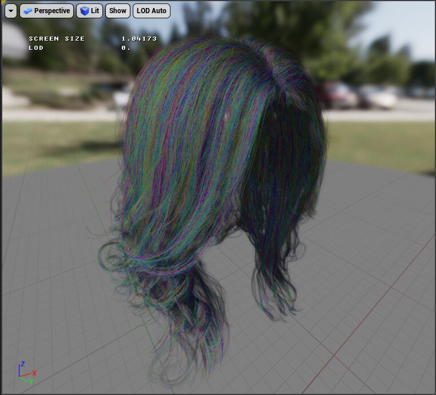Click the green Y axis label
This screenshot has width=436, height=395.
pos(30,381)
